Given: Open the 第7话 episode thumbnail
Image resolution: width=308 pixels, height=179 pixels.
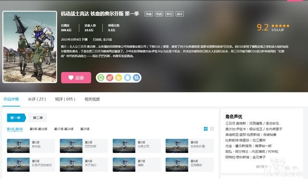Looking at the screenshot, I should (x=124, y=165).
